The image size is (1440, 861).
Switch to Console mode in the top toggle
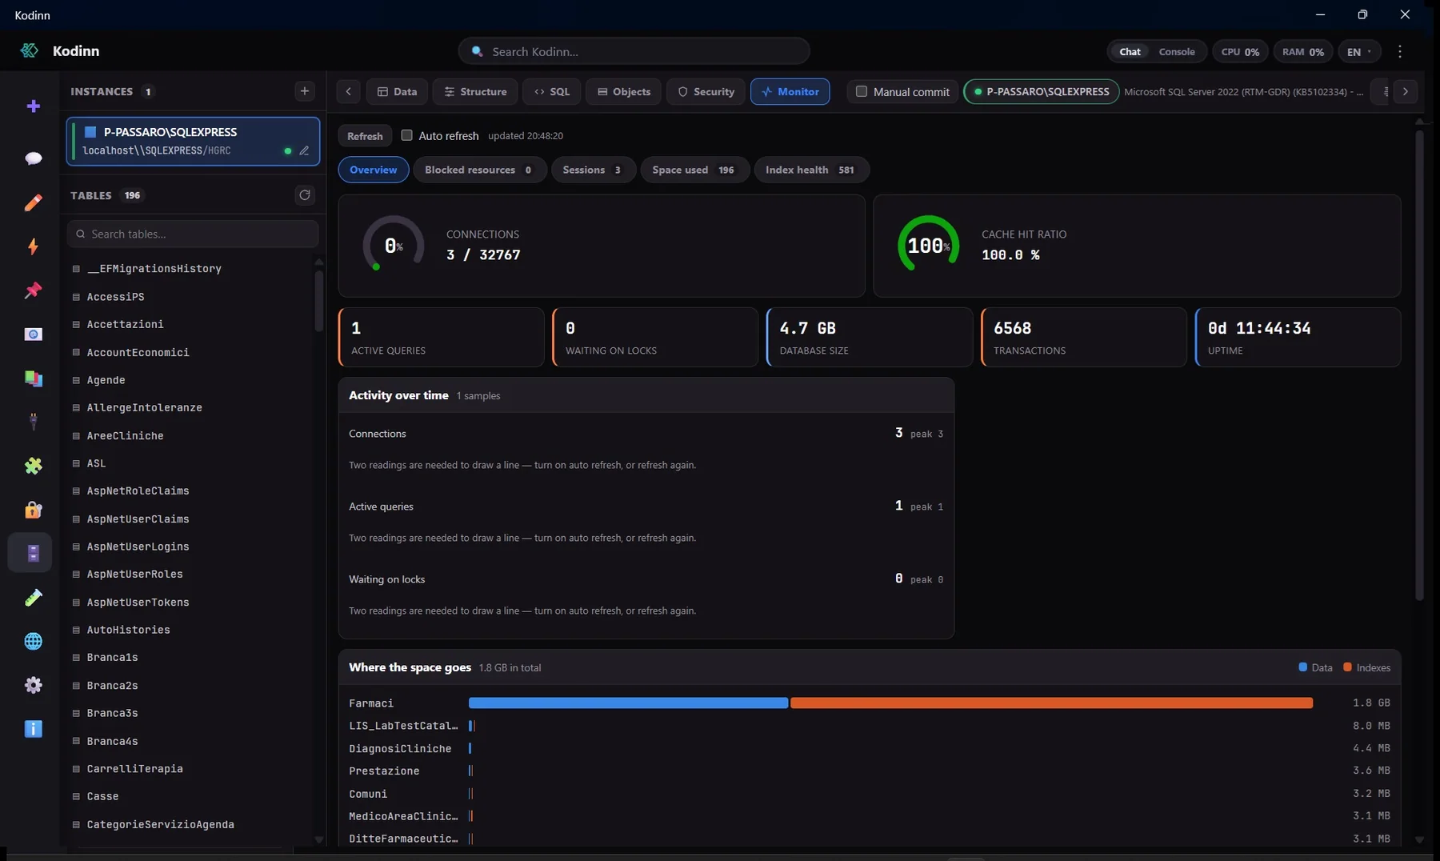pyautogui.click(x=1177, y=51)
